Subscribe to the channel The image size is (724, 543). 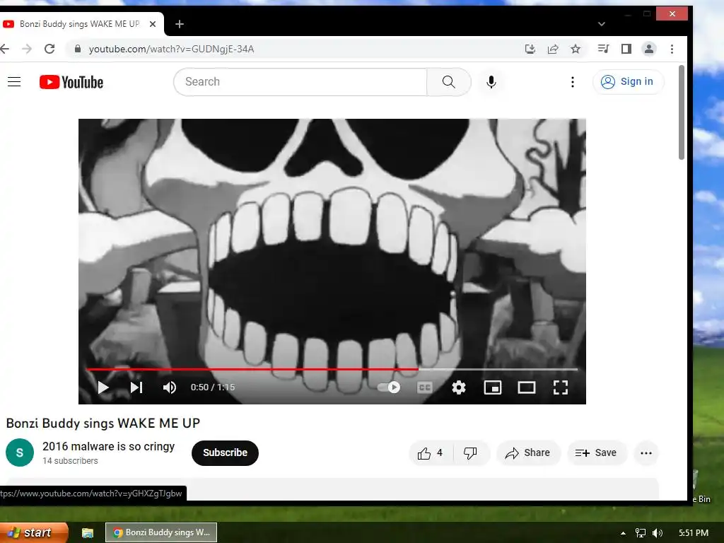pos(225,453)
